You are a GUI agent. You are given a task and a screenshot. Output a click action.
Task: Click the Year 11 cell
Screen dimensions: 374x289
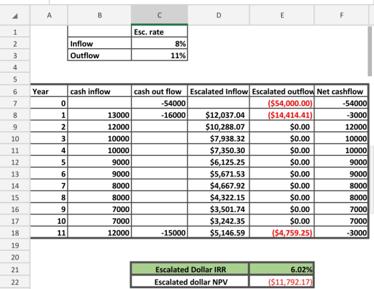coord(49,233)
